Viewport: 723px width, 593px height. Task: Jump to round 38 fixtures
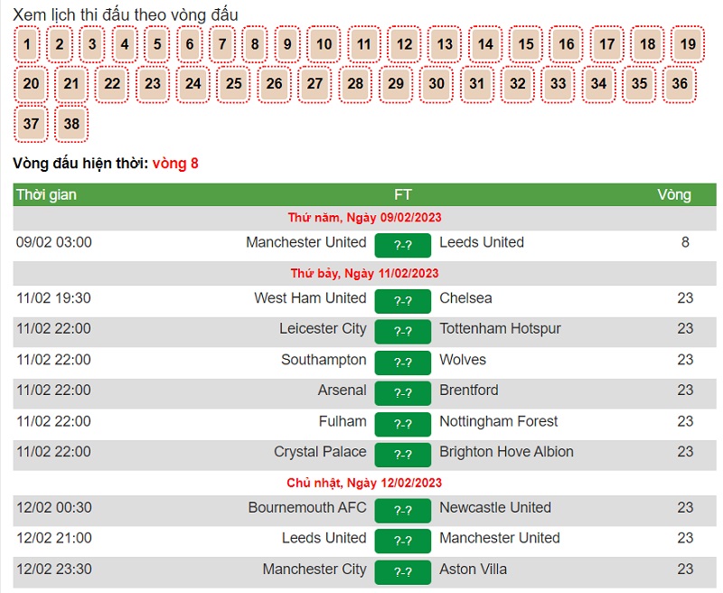[71, 124]
